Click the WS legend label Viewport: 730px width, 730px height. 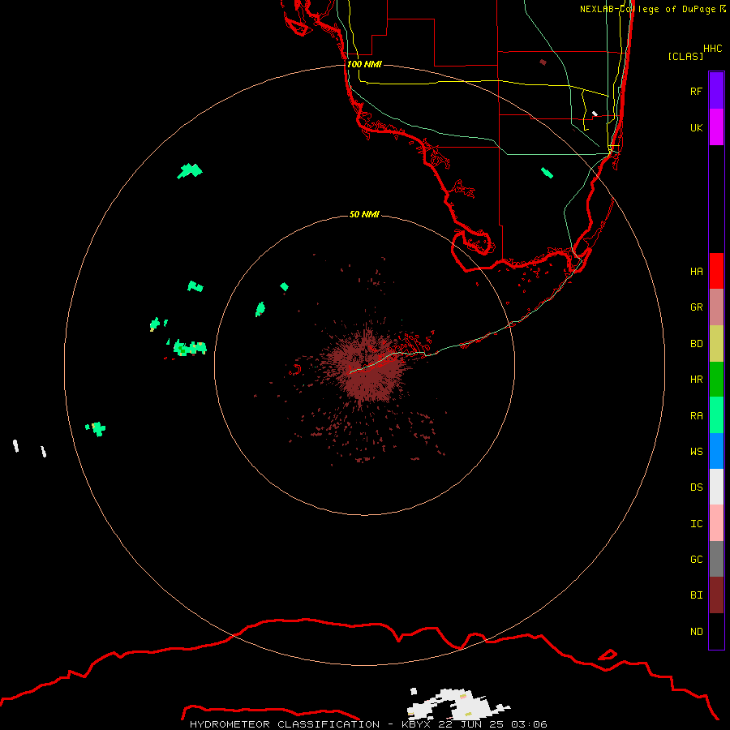coord(696,452)
